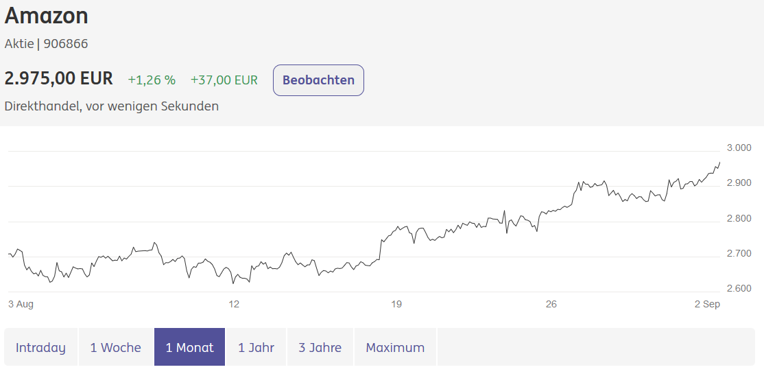Select the 1 Monat tab

(x=189, y=347)
